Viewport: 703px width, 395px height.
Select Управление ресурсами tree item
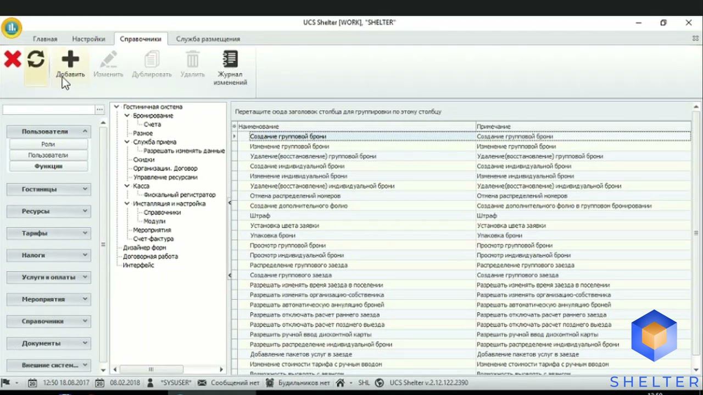165,177
